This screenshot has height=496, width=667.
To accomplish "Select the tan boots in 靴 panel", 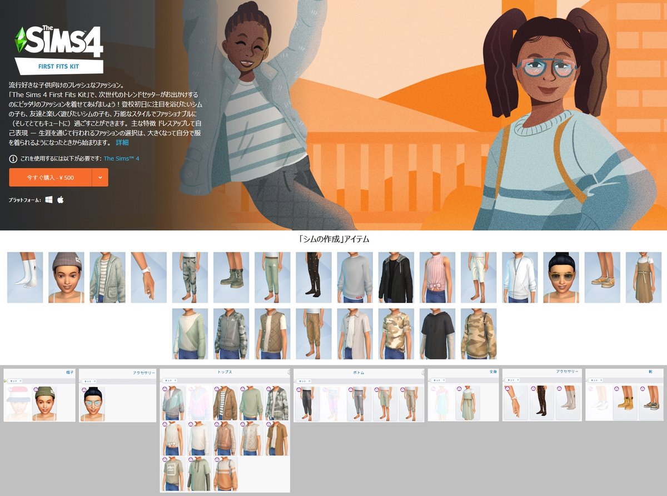I will pos(625,403).
